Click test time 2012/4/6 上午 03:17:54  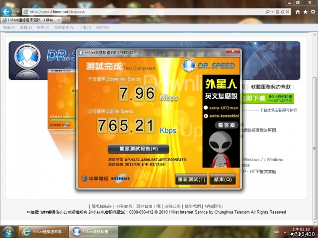(x=145, y=164)
